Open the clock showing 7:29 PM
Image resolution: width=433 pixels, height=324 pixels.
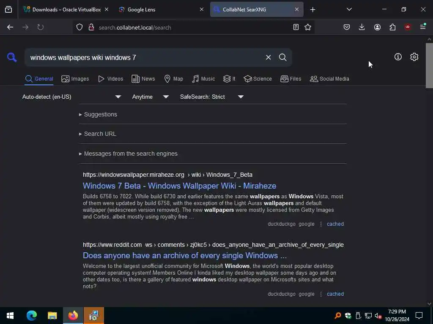click(397, 316)
